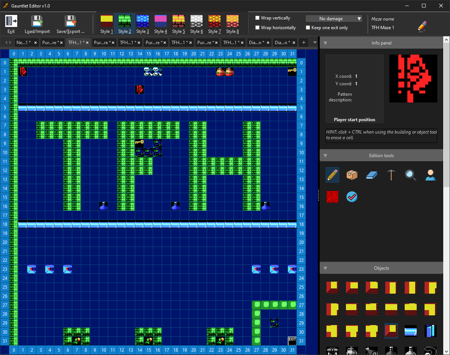Click the monster generator at column 2 row 23
Viewport: 450px width, 355px height.
pyautogui.click(x=32, y=269)
